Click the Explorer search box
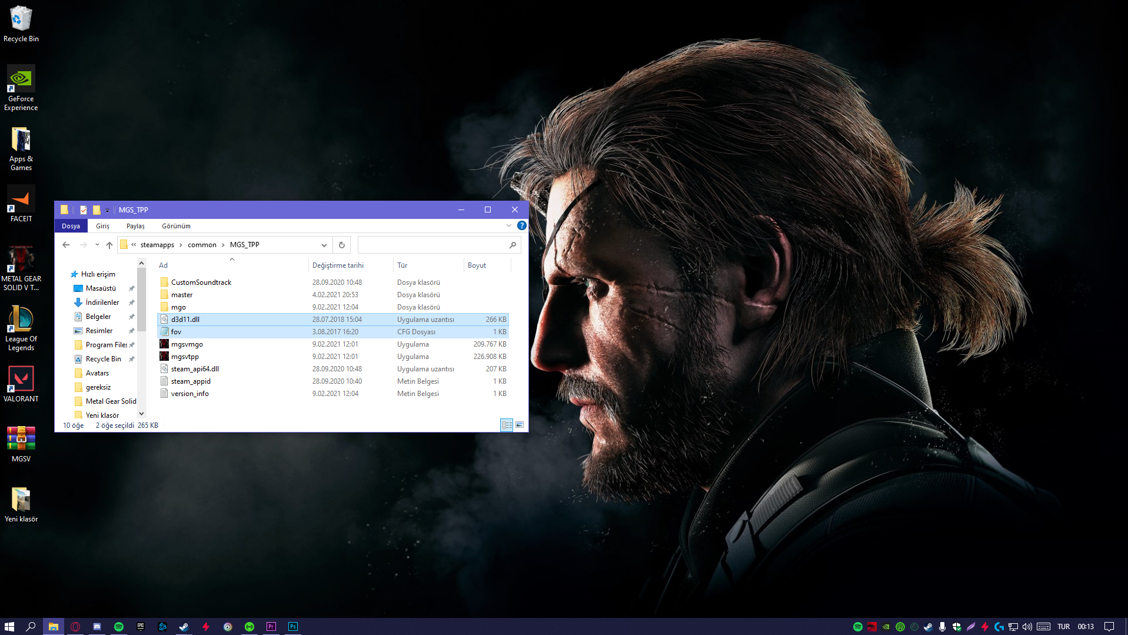This screenshot has height=635, width=1128. 439,245
